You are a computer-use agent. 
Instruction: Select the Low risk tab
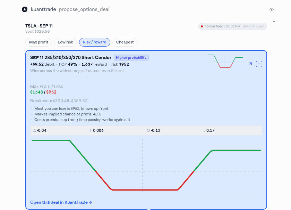pos(66,42)
